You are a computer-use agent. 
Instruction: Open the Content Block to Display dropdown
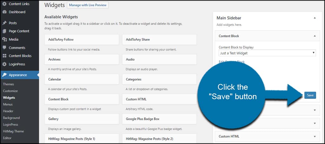tap(267, 53)
